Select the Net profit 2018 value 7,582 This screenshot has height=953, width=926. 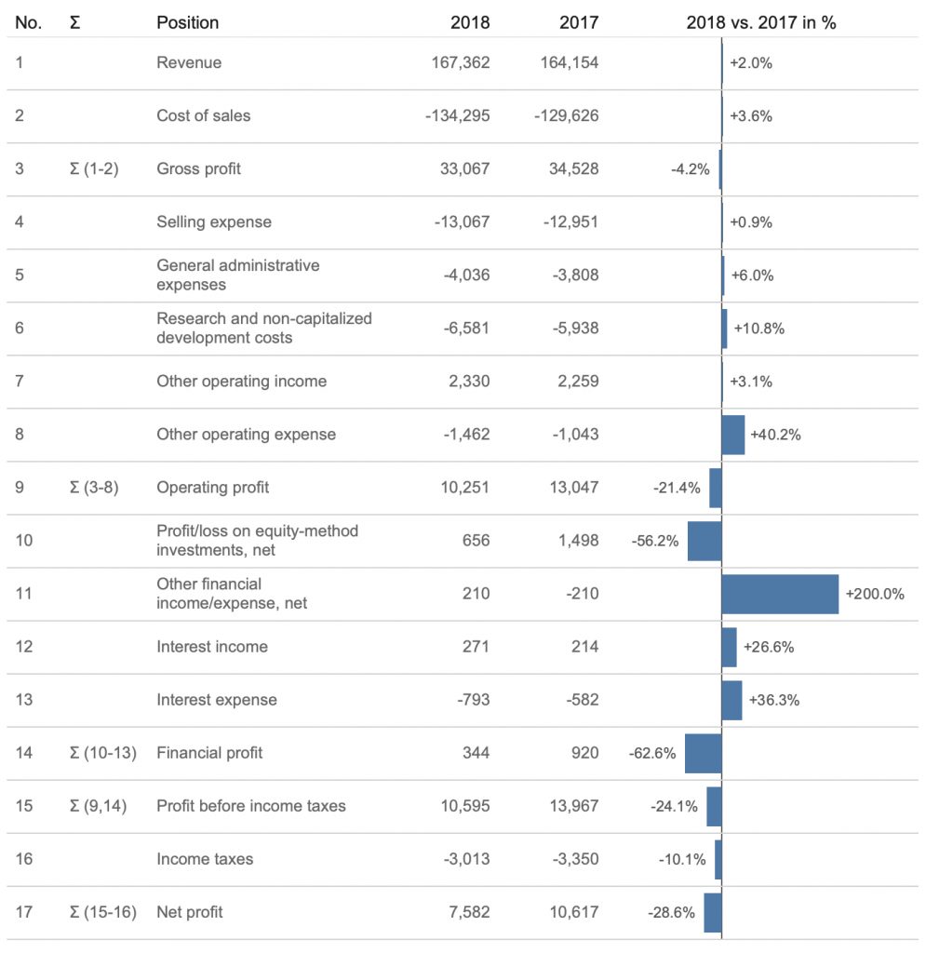click(469, 912)
